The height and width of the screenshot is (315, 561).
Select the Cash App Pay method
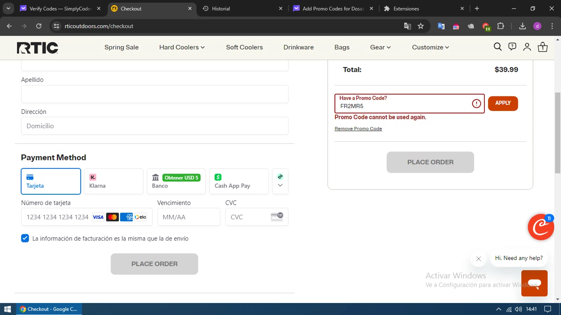(239, 181)
